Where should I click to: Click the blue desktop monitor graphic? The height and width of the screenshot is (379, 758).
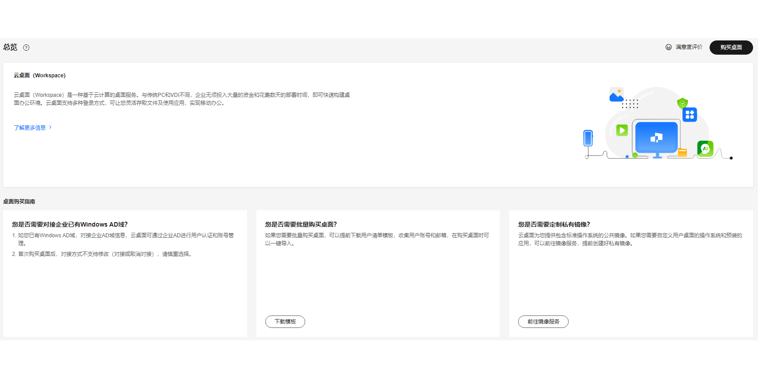coord(656,138)
